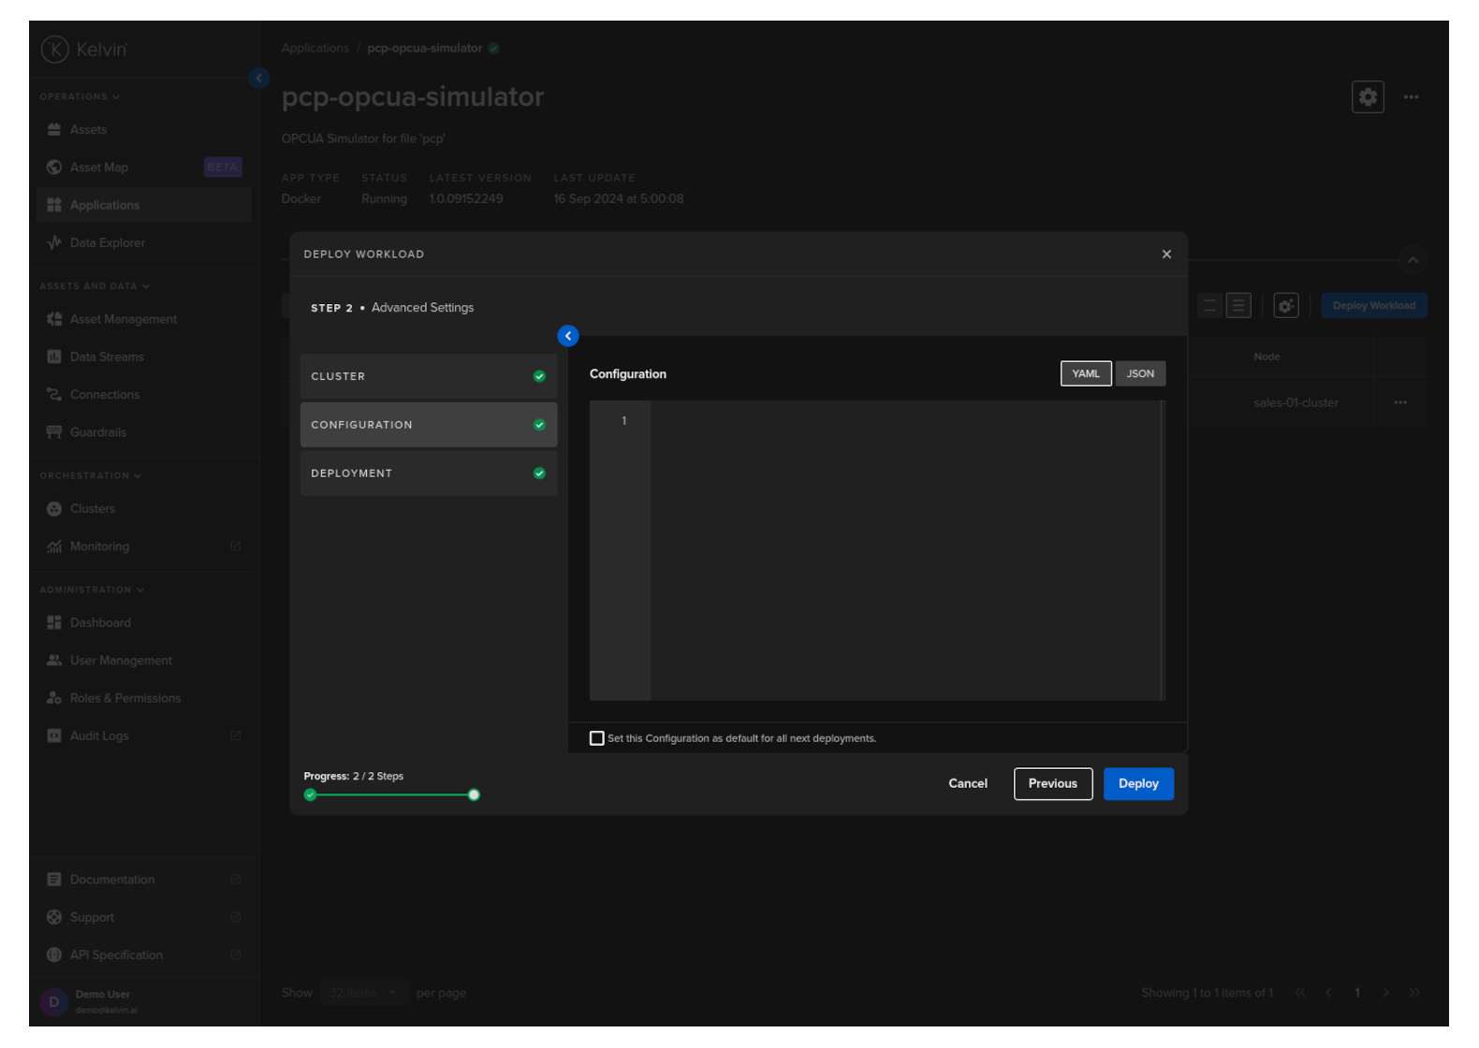Close the Deploy Workload dialog
The width and height of the screenshot is (1479, 1048).
tap(1166, 255)
